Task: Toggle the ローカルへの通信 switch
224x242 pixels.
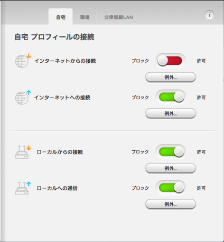Action: (x=170, y=188)
